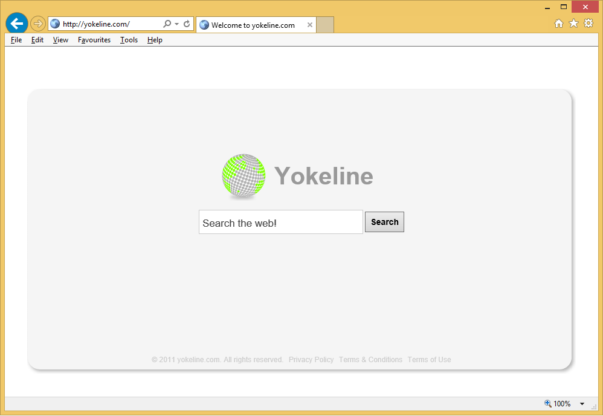Viewport: 603px width, 416px height.
Task: Open the File menu
Action: (16, 40)
